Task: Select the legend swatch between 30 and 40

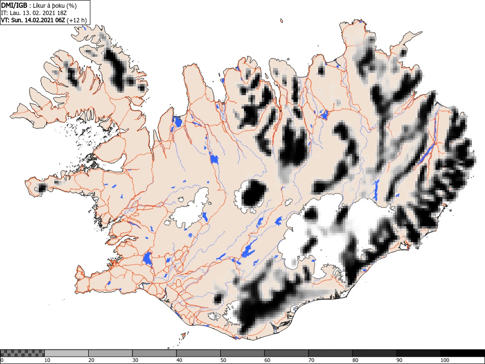Action: (x=154, y=353)
